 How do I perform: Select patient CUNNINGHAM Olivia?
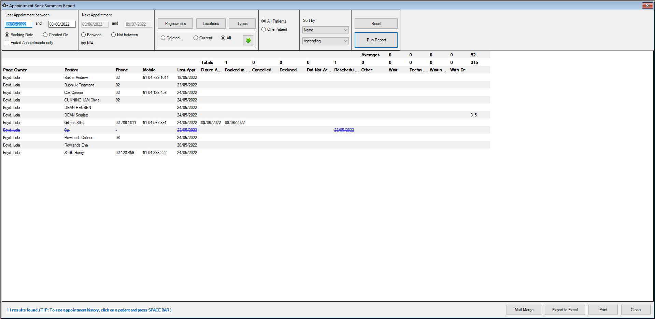point(246,100)
